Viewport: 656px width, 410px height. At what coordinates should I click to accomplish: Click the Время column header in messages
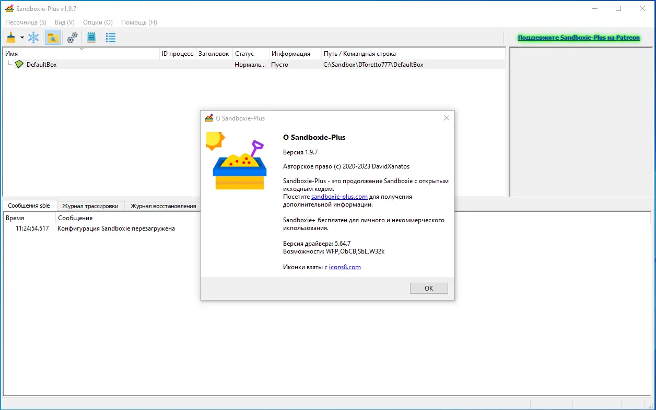[29, 218]
